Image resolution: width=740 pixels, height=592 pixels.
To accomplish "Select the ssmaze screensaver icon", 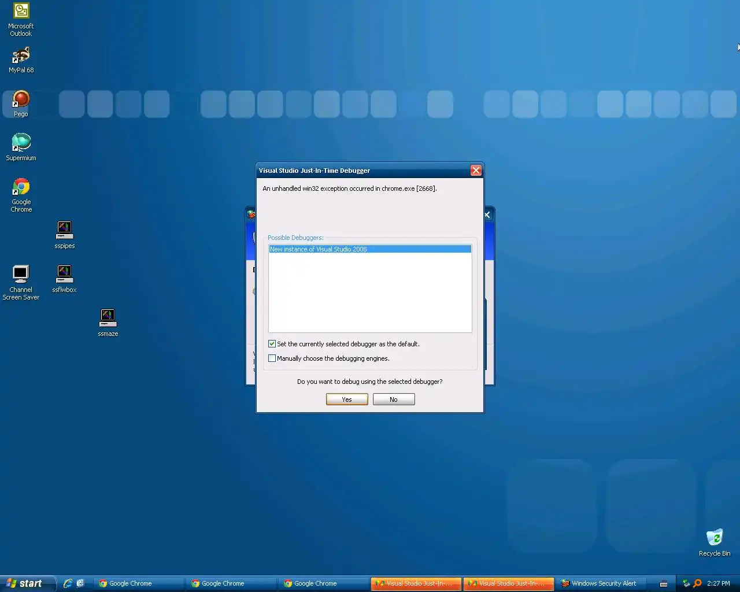I will 108,323.
